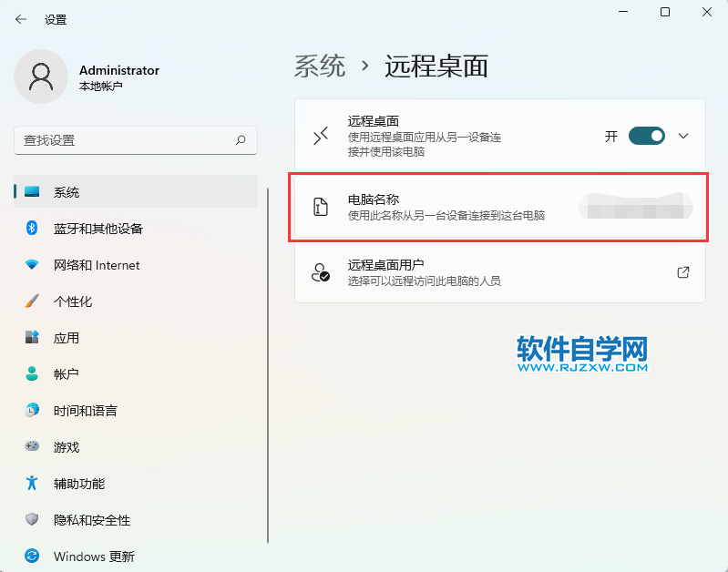728x572 pixels.
Task: Click 选择可以远程访问此电脑的人员 description
Action: 424,281
